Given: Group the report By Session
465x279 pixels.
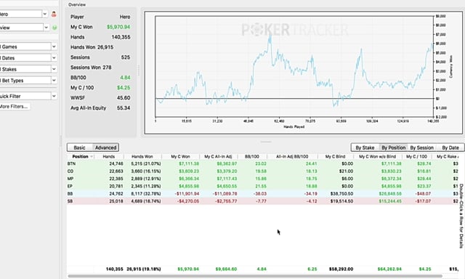Looking at the screenshot, I should click(x=421, y=147).
